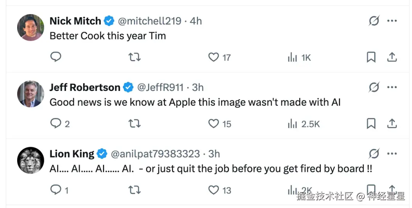
Task: Bookmark Jeff Robertson's tweet
Action: click(371, 123)
